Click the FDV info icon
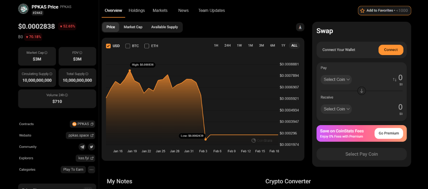 click(x=81, y=53)
